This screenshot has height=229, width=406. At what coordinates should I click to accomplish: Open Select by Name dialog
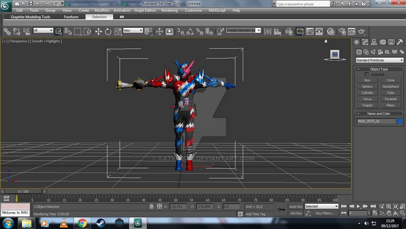tap(68, 32)
